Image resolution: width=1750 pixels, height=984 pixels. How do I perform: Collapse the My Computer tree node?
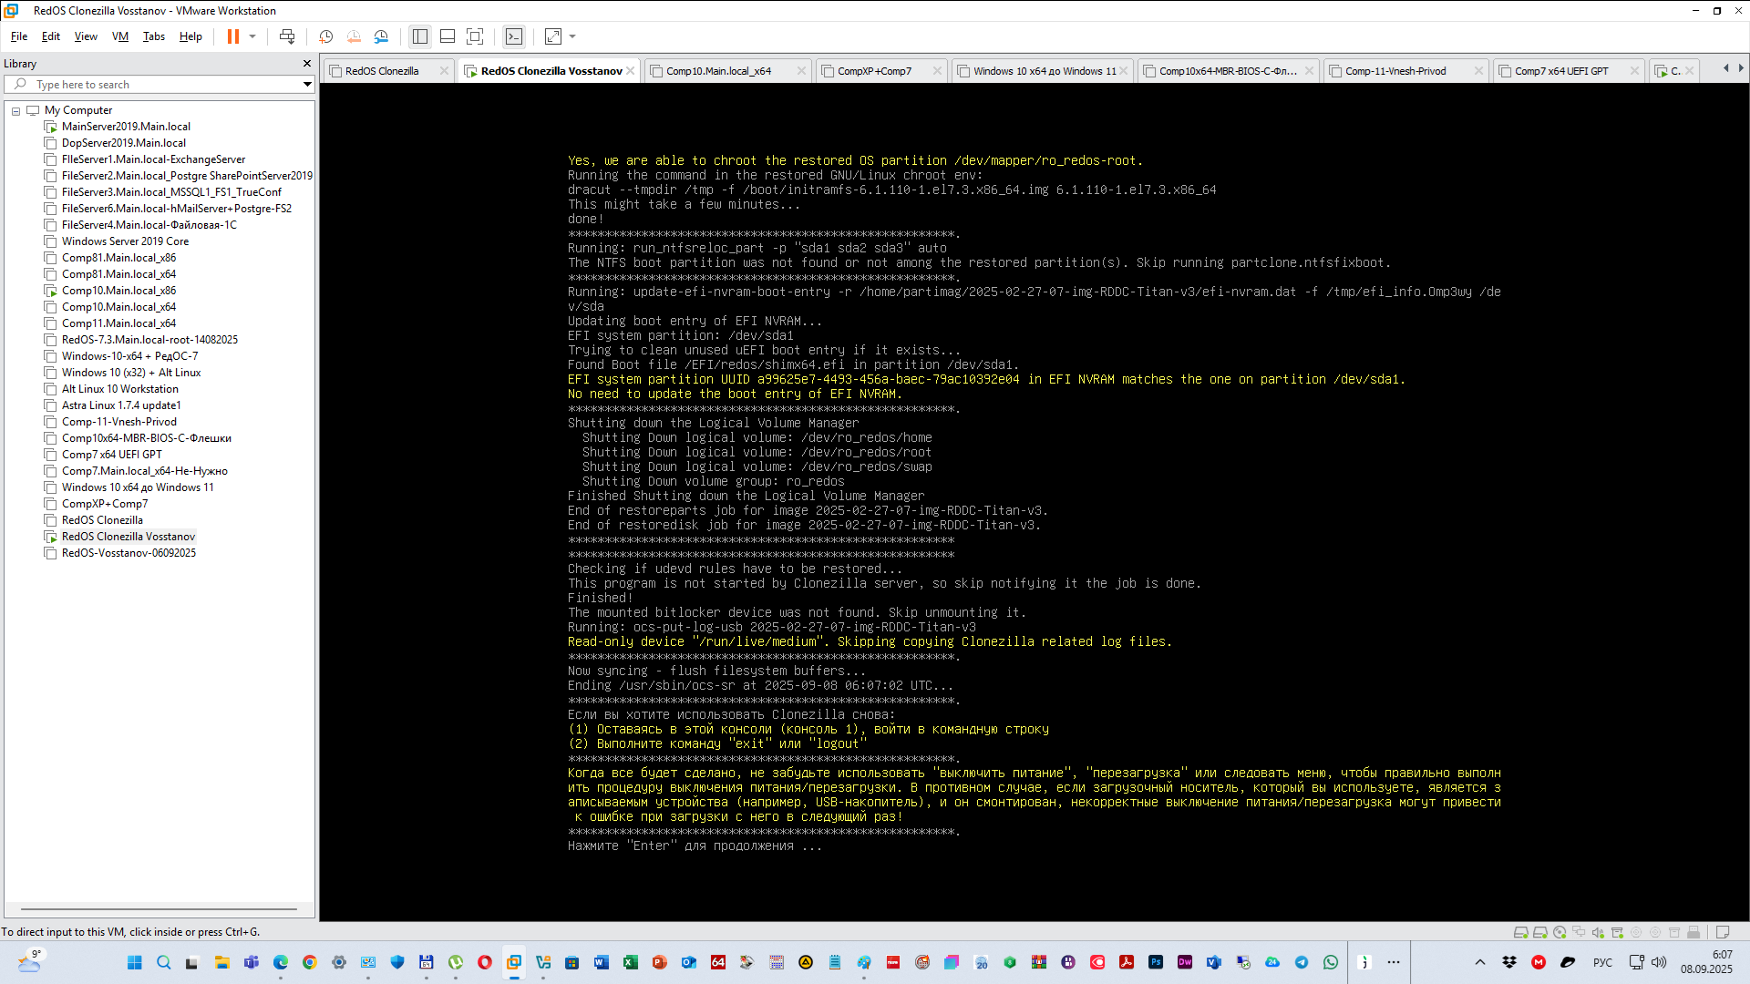(15, 110)
